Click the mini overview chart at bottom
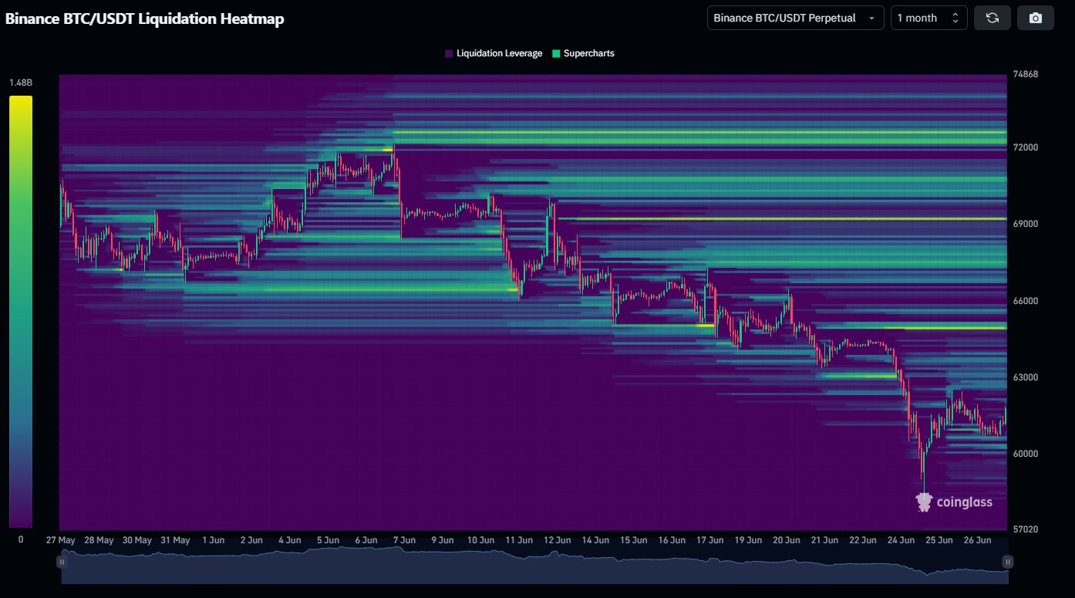 point(534,563)
